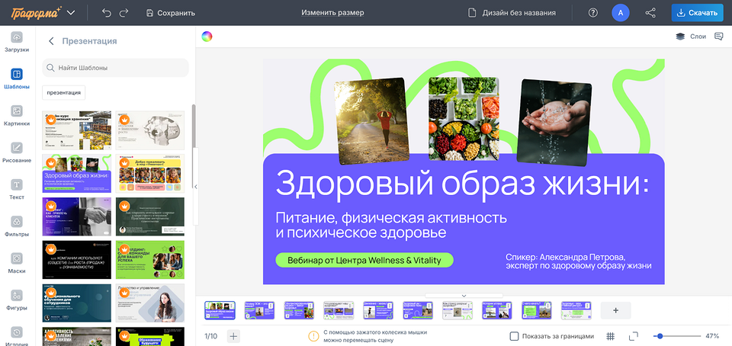This screenshot has height=346, width=732.
Task: Open the user avatar A menu
Action: [621, 13]
